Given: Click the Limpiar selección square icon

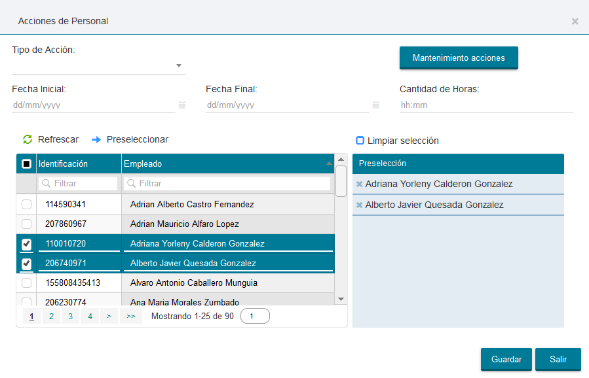Looking at the screenshot, I should 360,141.
